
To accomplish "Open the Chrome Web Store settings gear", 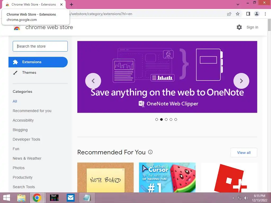I will coord(239,27).
